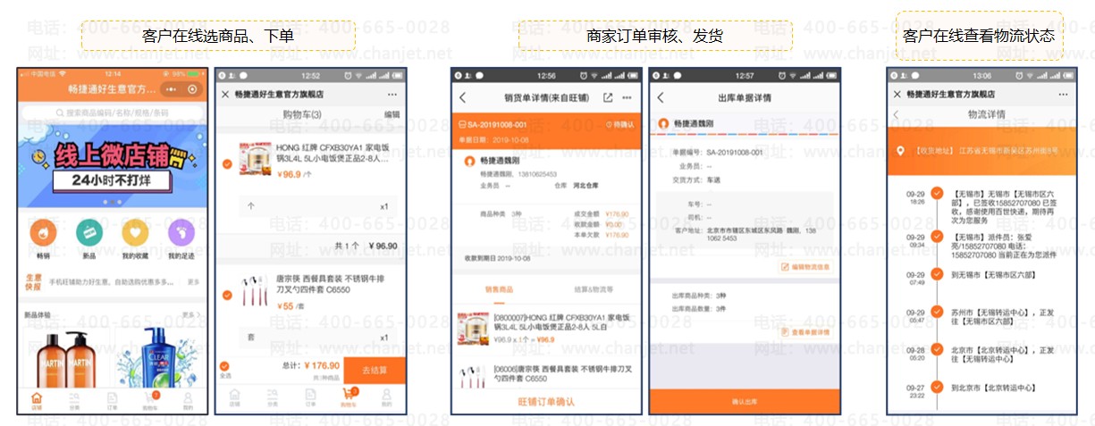Screen dimensions: 1095x426
Task: Switch to 店铺 tab on store home
Action: click(x=36, y=400)
